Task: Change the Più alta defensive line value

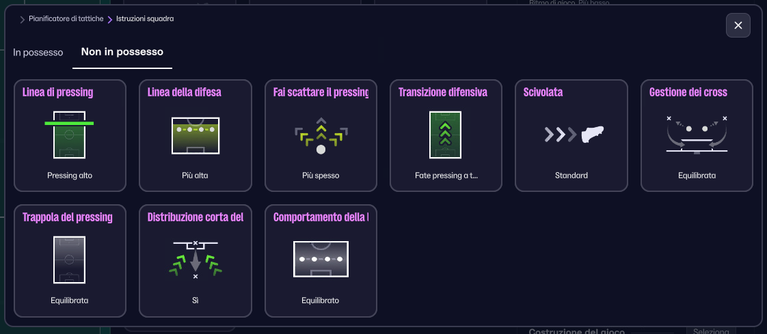Action: [195, 176]
